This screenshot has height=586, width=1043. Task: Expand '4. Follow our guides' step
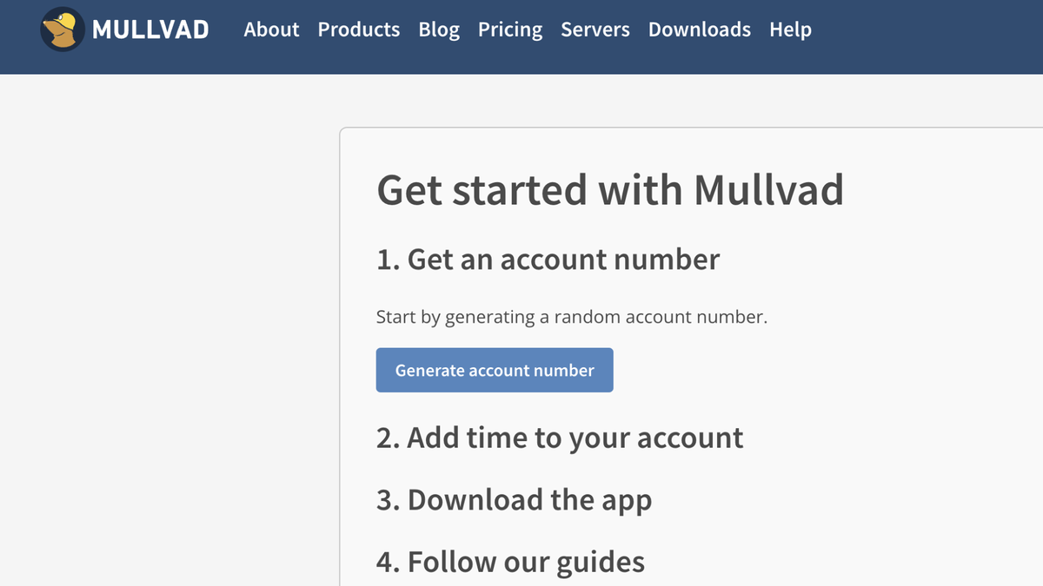pos(510,562)
